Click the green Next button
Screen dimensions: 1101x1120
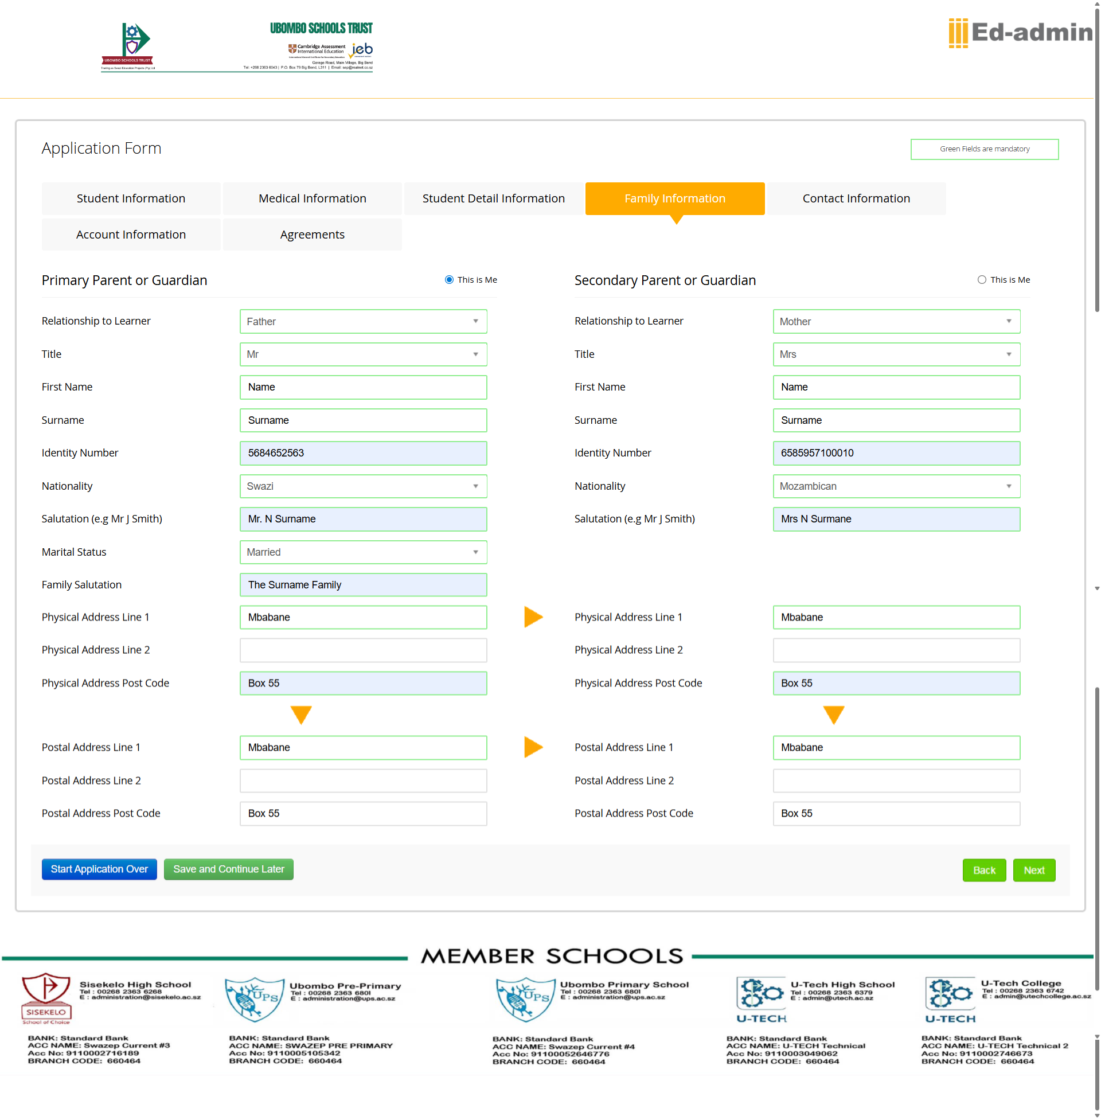coord(1033,870)
